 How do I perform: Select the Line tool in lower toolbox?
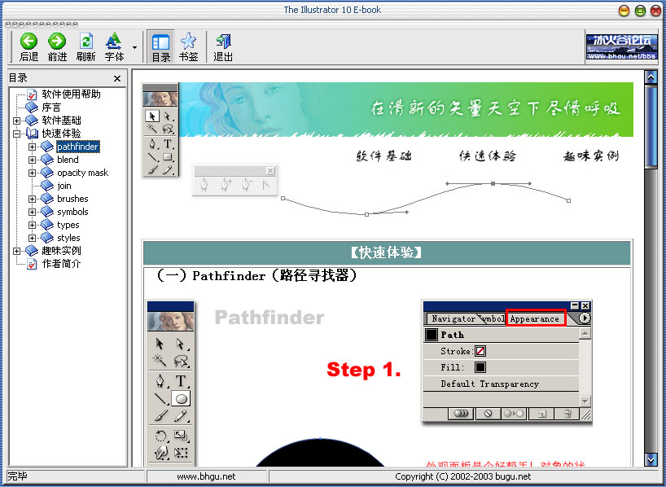pos(160,398)
